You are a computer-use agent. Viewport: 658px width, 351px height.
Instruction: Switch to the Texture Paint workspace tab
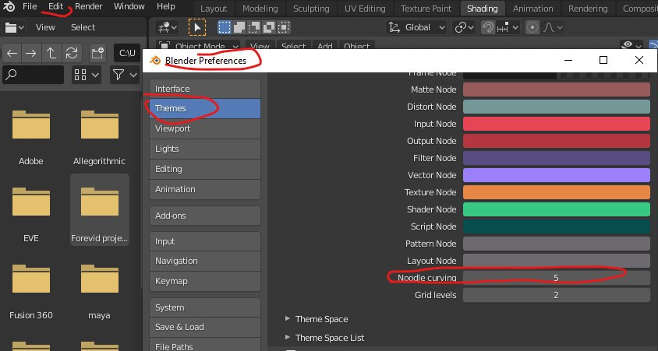tap(426, 9)
